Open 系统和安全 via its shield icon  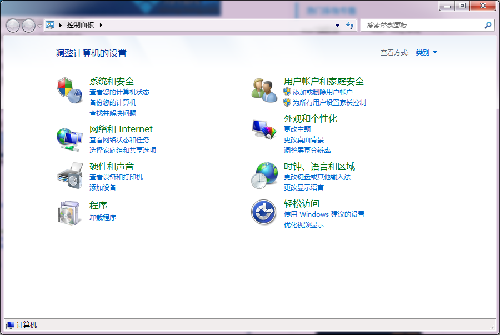coord(68,88)
